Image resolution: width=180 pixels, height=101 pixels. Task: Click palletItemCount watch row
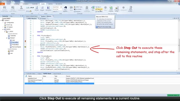(59, 78)
